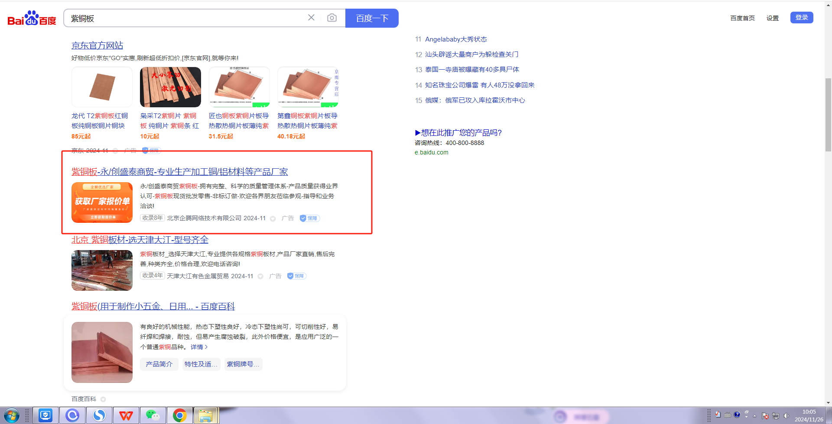Click the scrollbar down arrow
The image size is (832, 424).
coord(828,403)
